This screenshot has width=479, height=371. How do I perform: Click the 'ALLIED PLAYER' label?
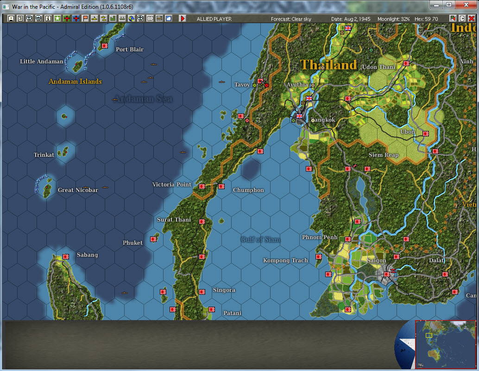coord(214,19)
